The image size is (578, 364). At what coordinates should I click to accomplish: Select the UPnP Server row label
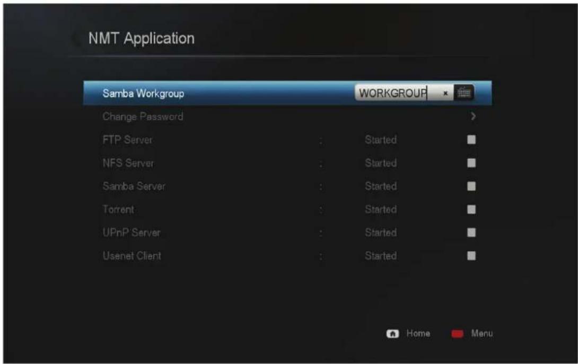tap(131, 233)
